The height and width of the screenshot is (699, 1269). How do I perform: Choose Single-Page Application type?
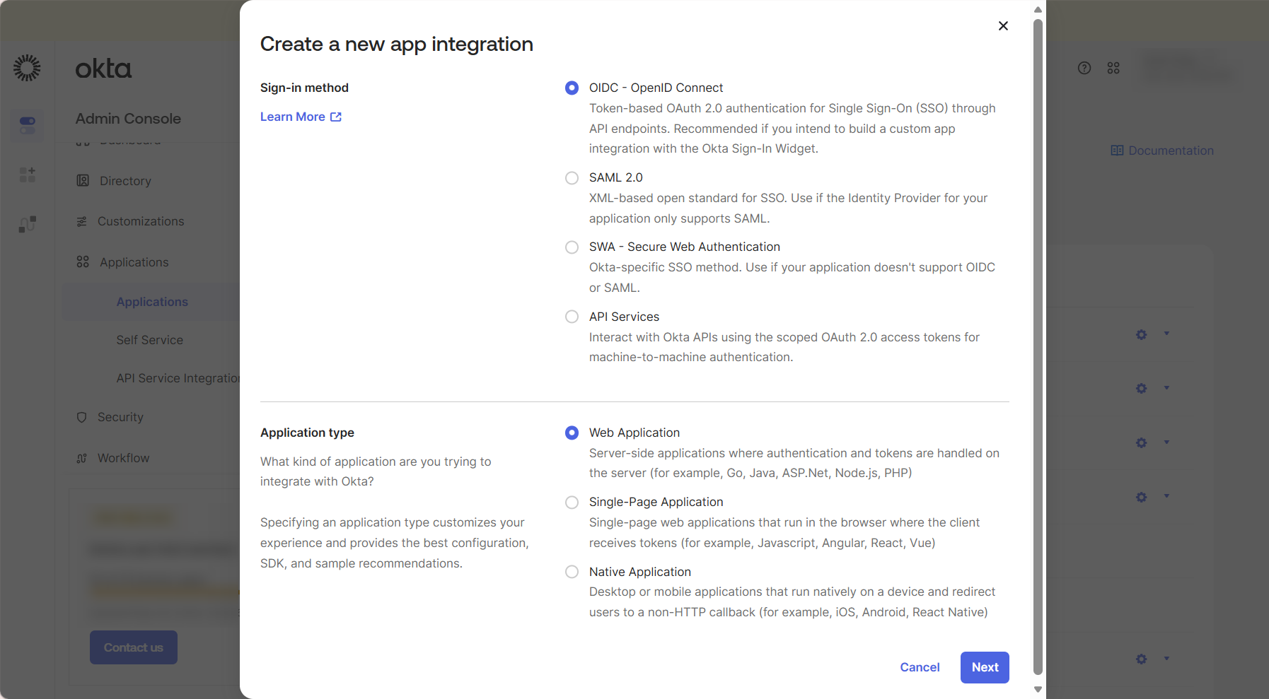pyautogui.click(x=572, y=503)
